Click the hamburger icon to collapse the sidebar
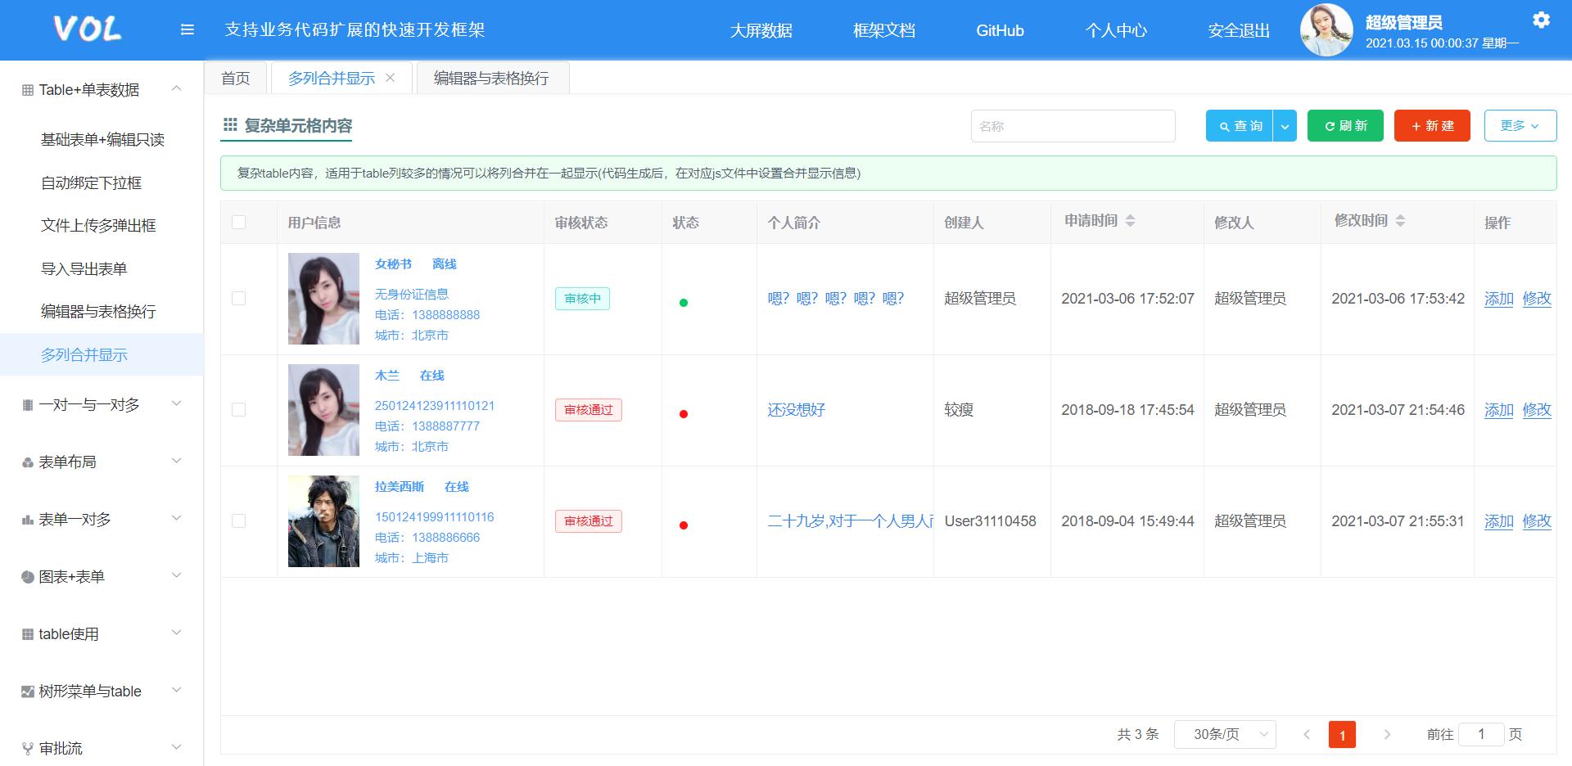1572x766 pixels. coord(187,29)
